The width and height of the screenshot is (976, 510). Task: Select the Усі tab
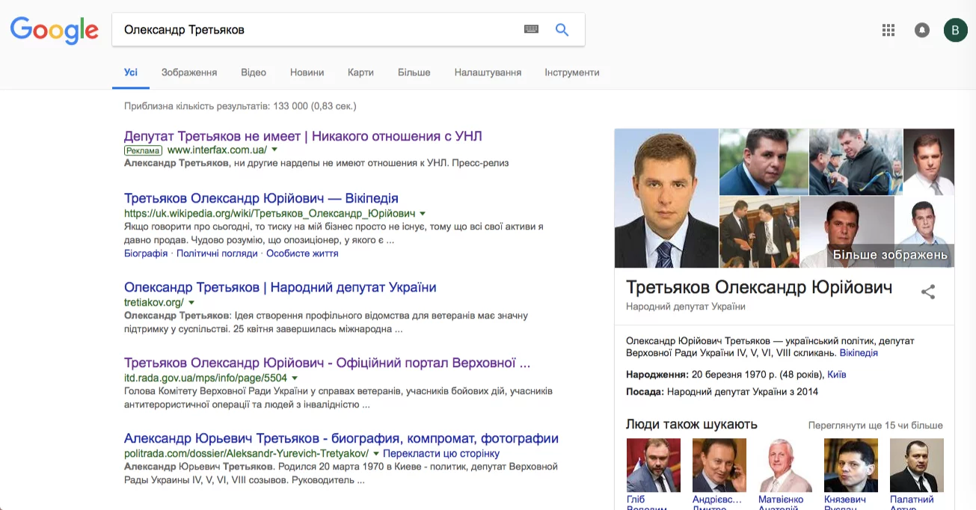(x=131, y=73)
